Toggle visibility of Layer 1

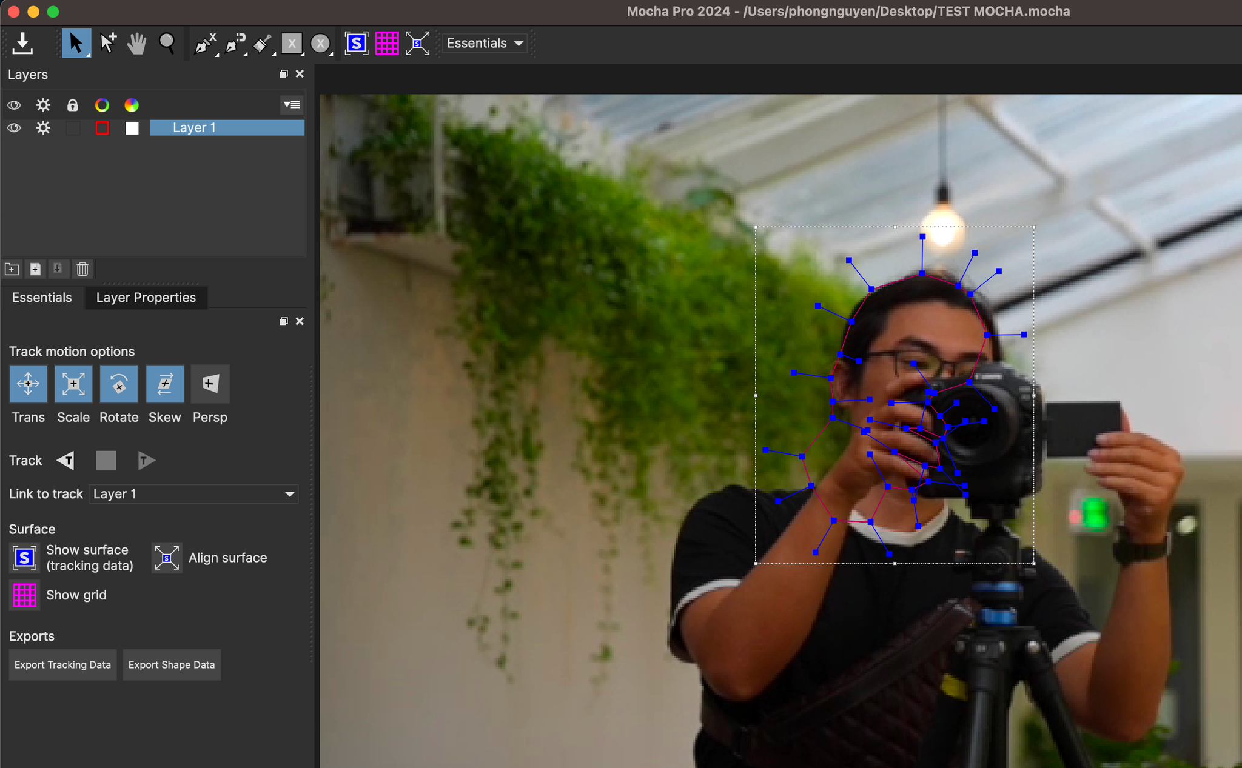pyautogui.click(x=13, y=127)
